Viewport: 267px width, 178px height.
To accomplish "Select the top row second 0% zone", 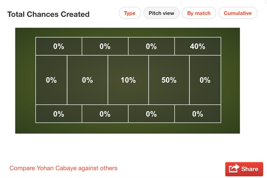I will [105, 46].
